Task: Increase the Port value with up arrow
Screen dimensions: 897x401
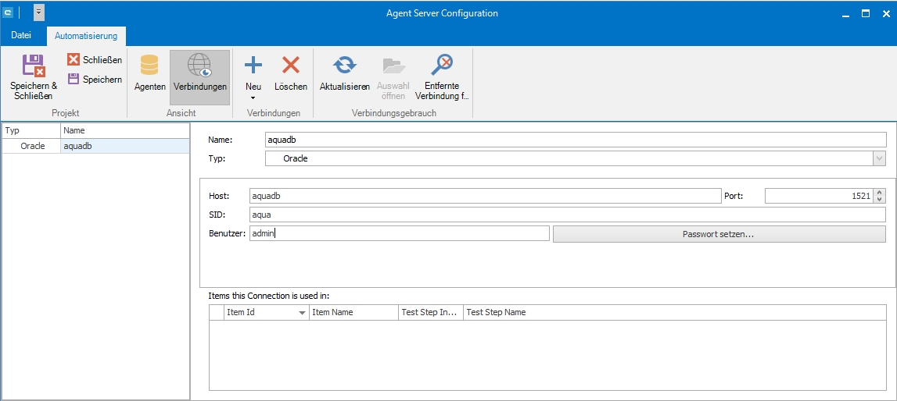Action: pos(880,193)
